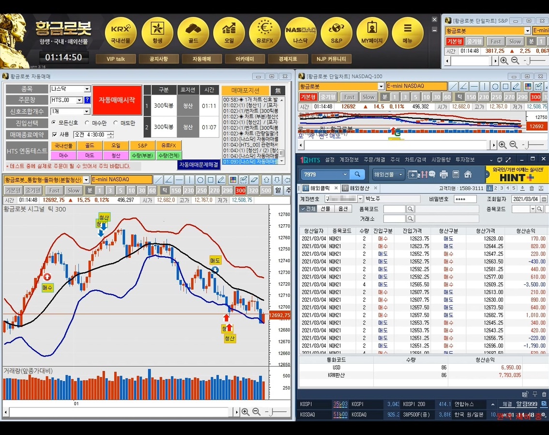
Task: Expand 7979 screen number dropdown
Action: point(345,174)
